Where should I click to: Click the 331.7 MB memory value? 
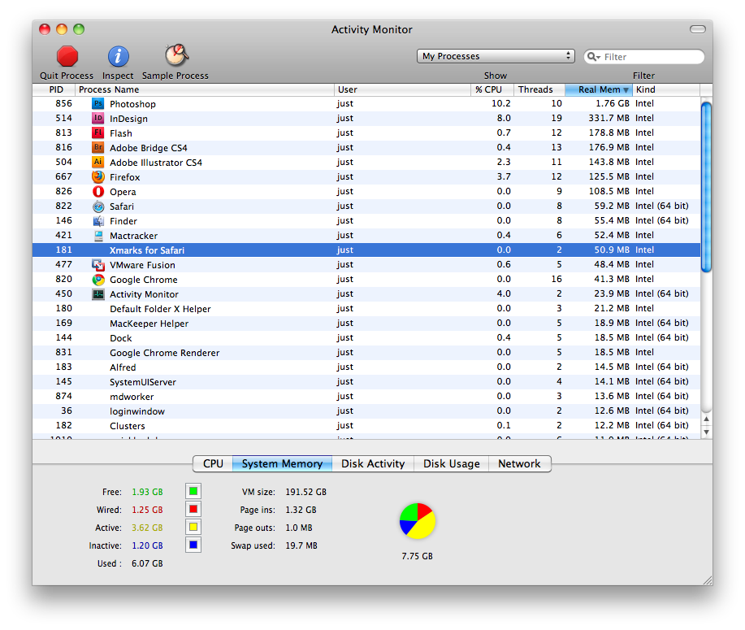(x=609, y=118)
